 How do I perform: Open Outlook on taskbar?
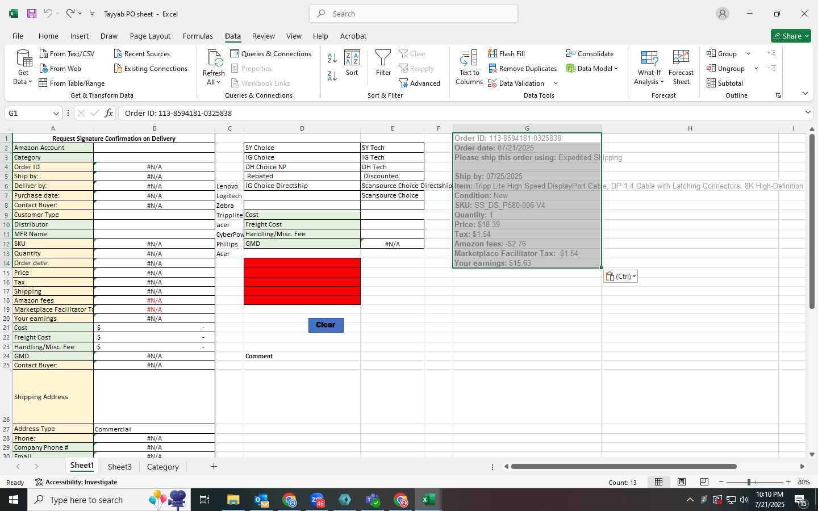coord(261,500)
